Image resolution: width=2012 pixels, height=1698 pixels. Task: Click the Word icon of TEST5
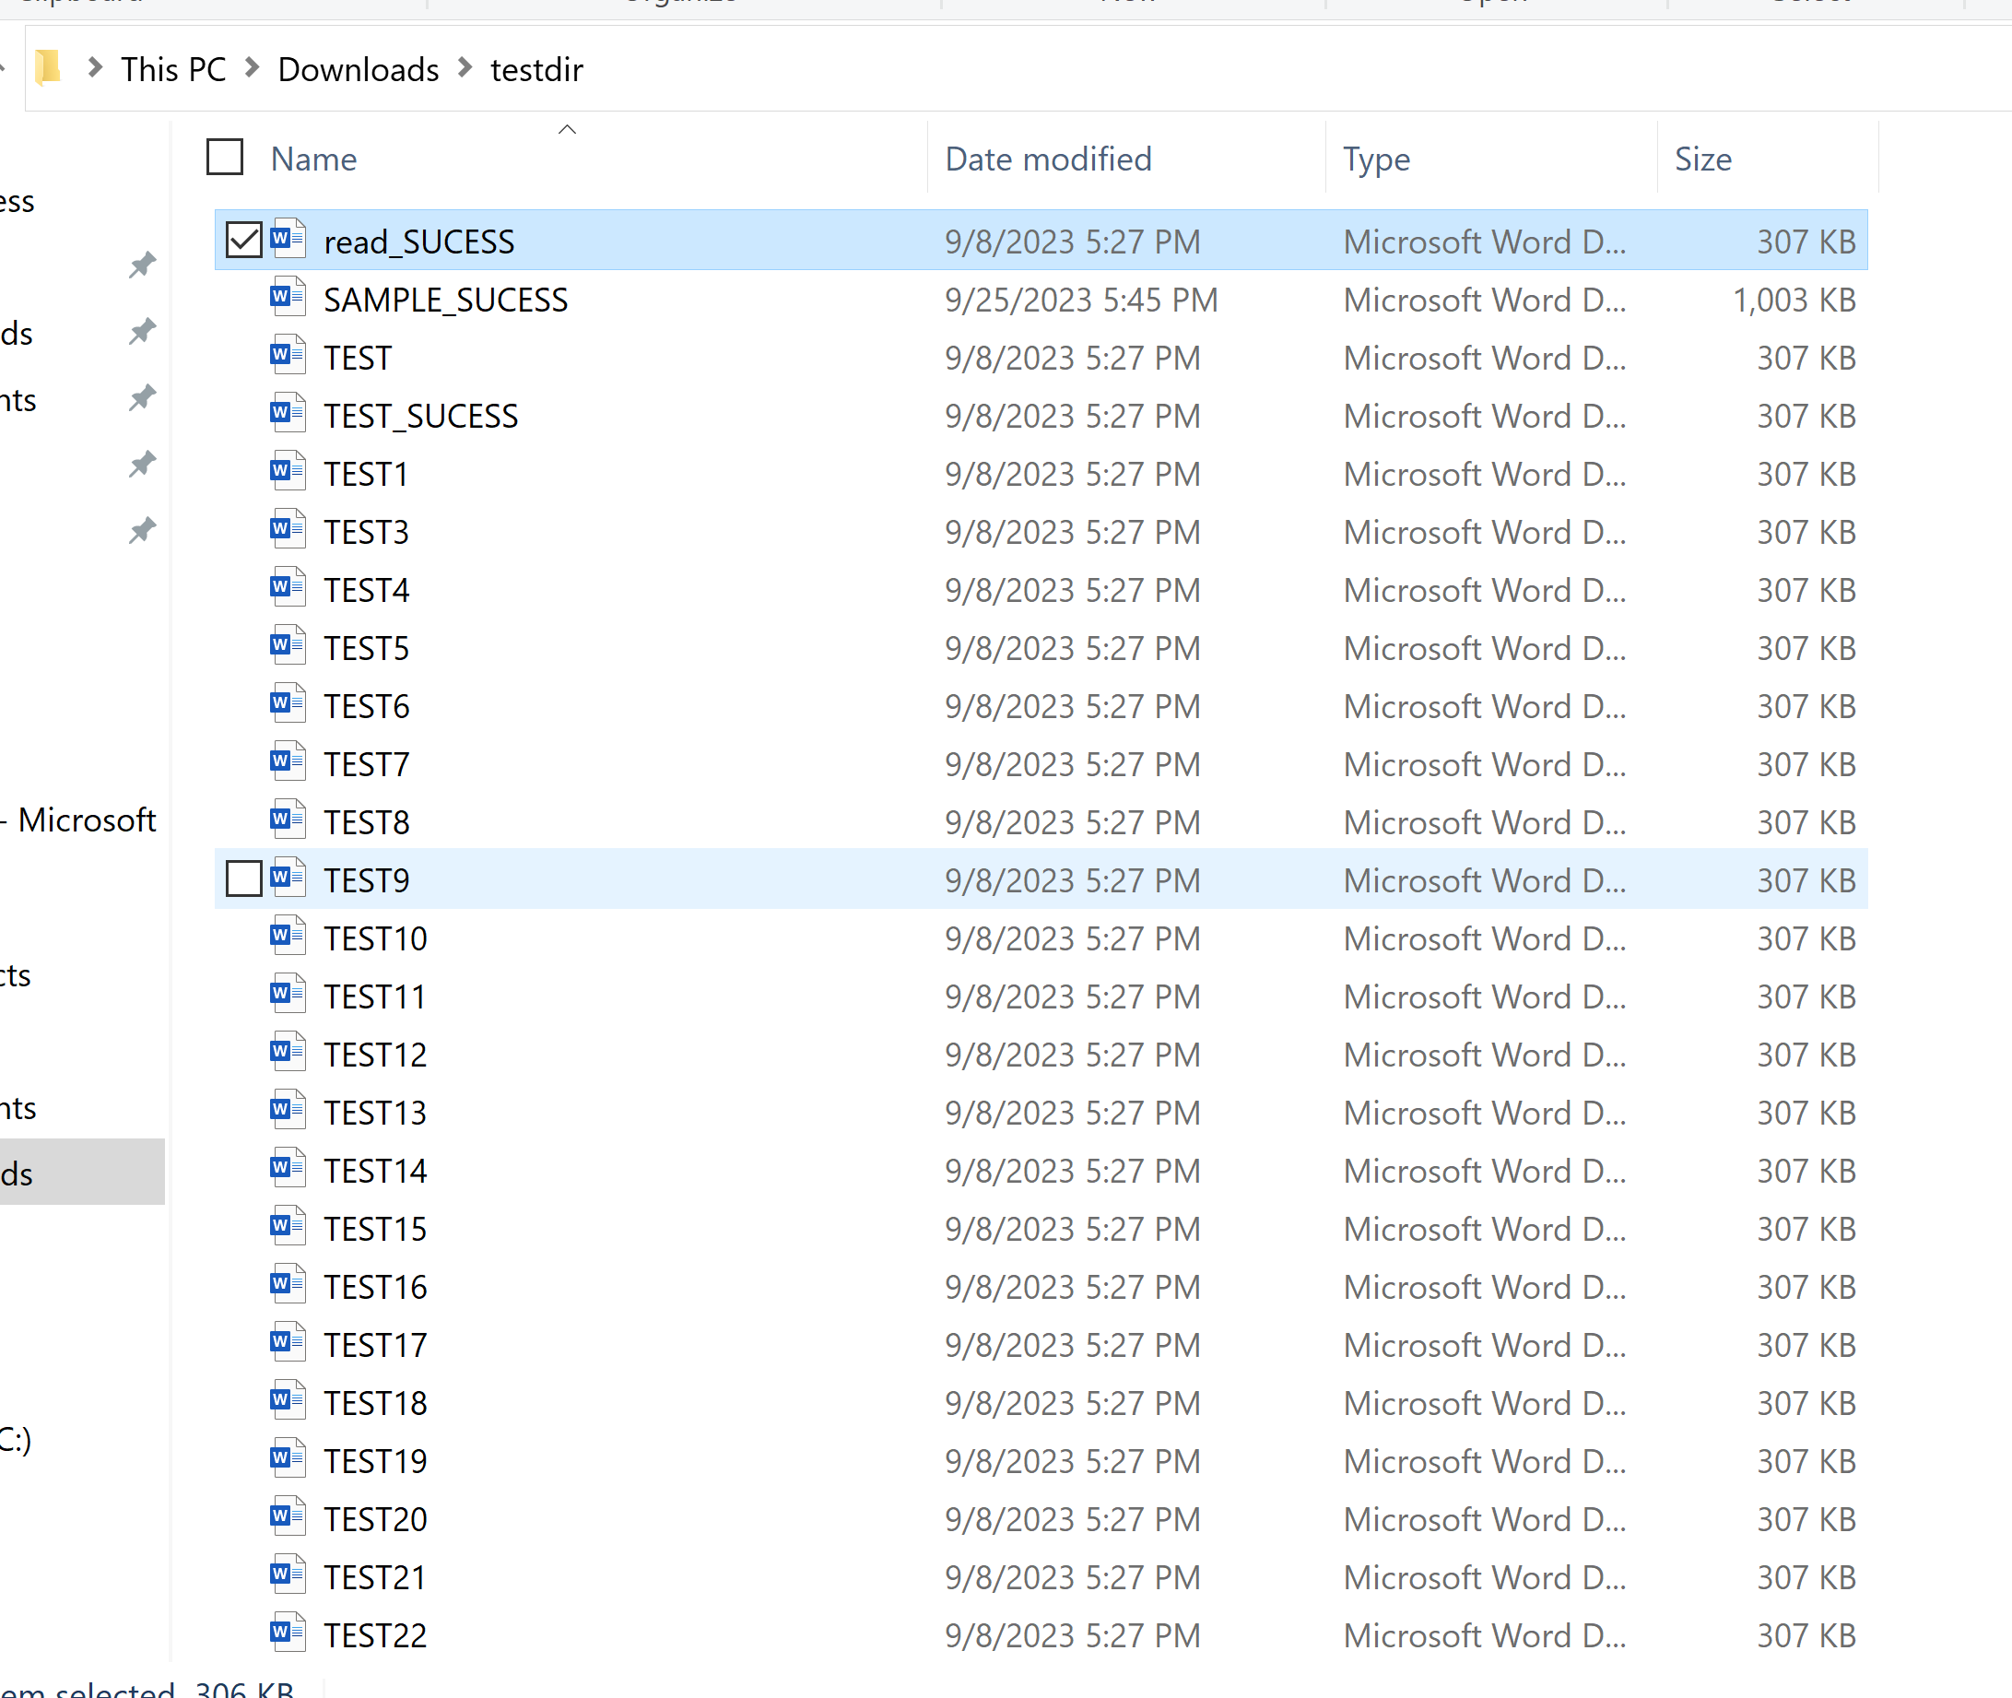(x=288, y=646)
